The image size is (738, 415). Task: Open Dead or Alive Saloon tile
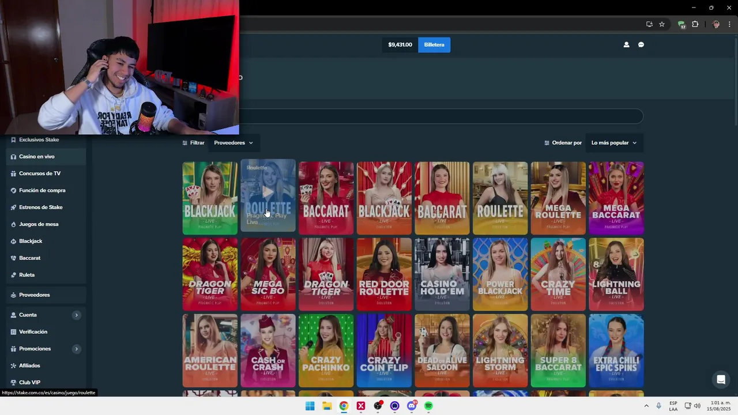442,350
